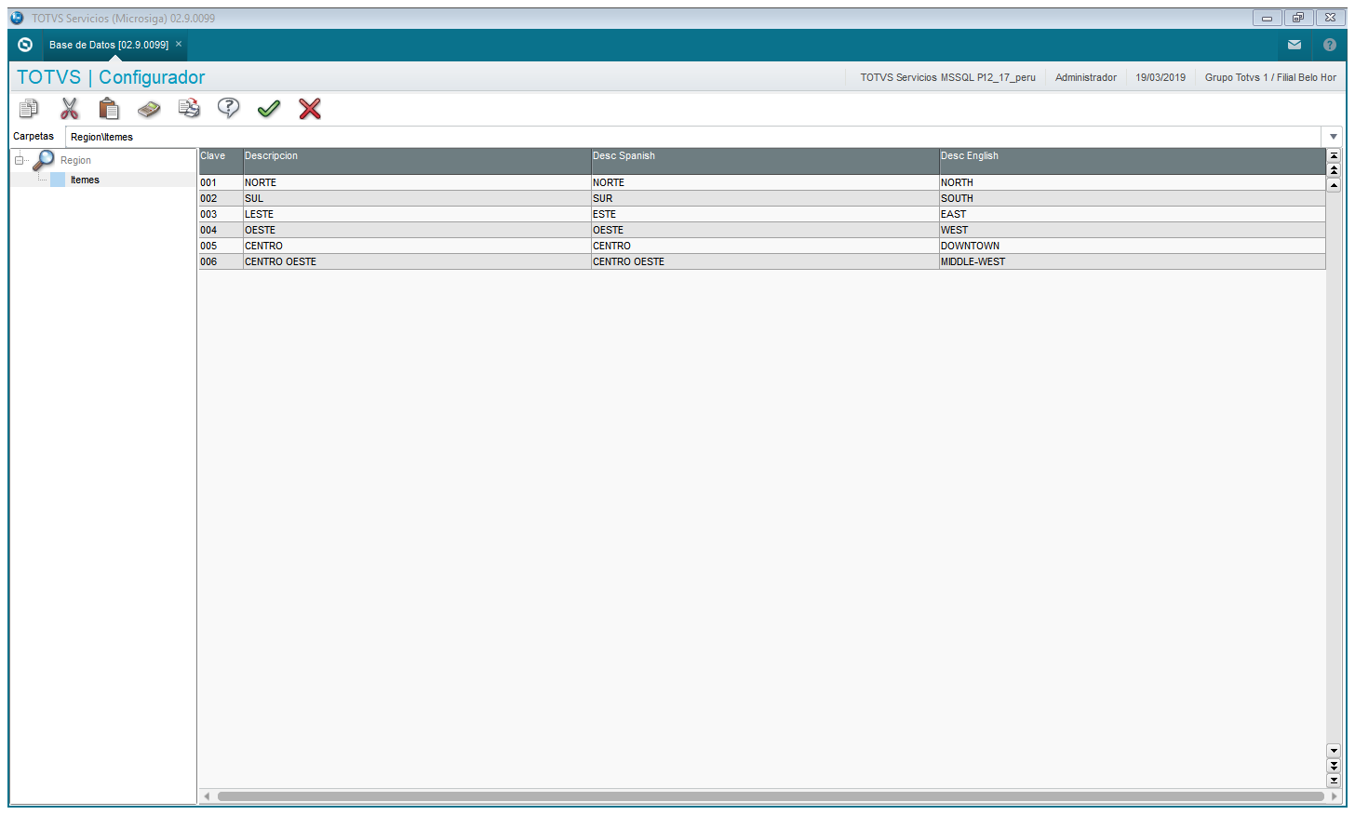Click Spanish cell SUR
Viewport: 1355px width, 815px height.
(x=765, y=198)
